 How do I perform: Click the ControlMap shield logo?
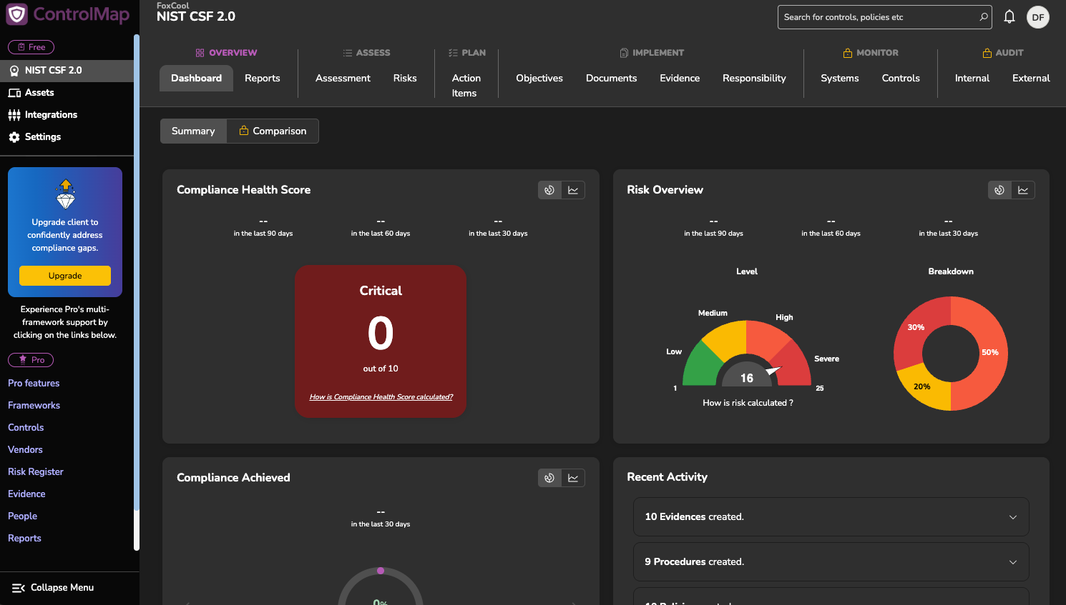pyautogui.click(x=17, y=14)
